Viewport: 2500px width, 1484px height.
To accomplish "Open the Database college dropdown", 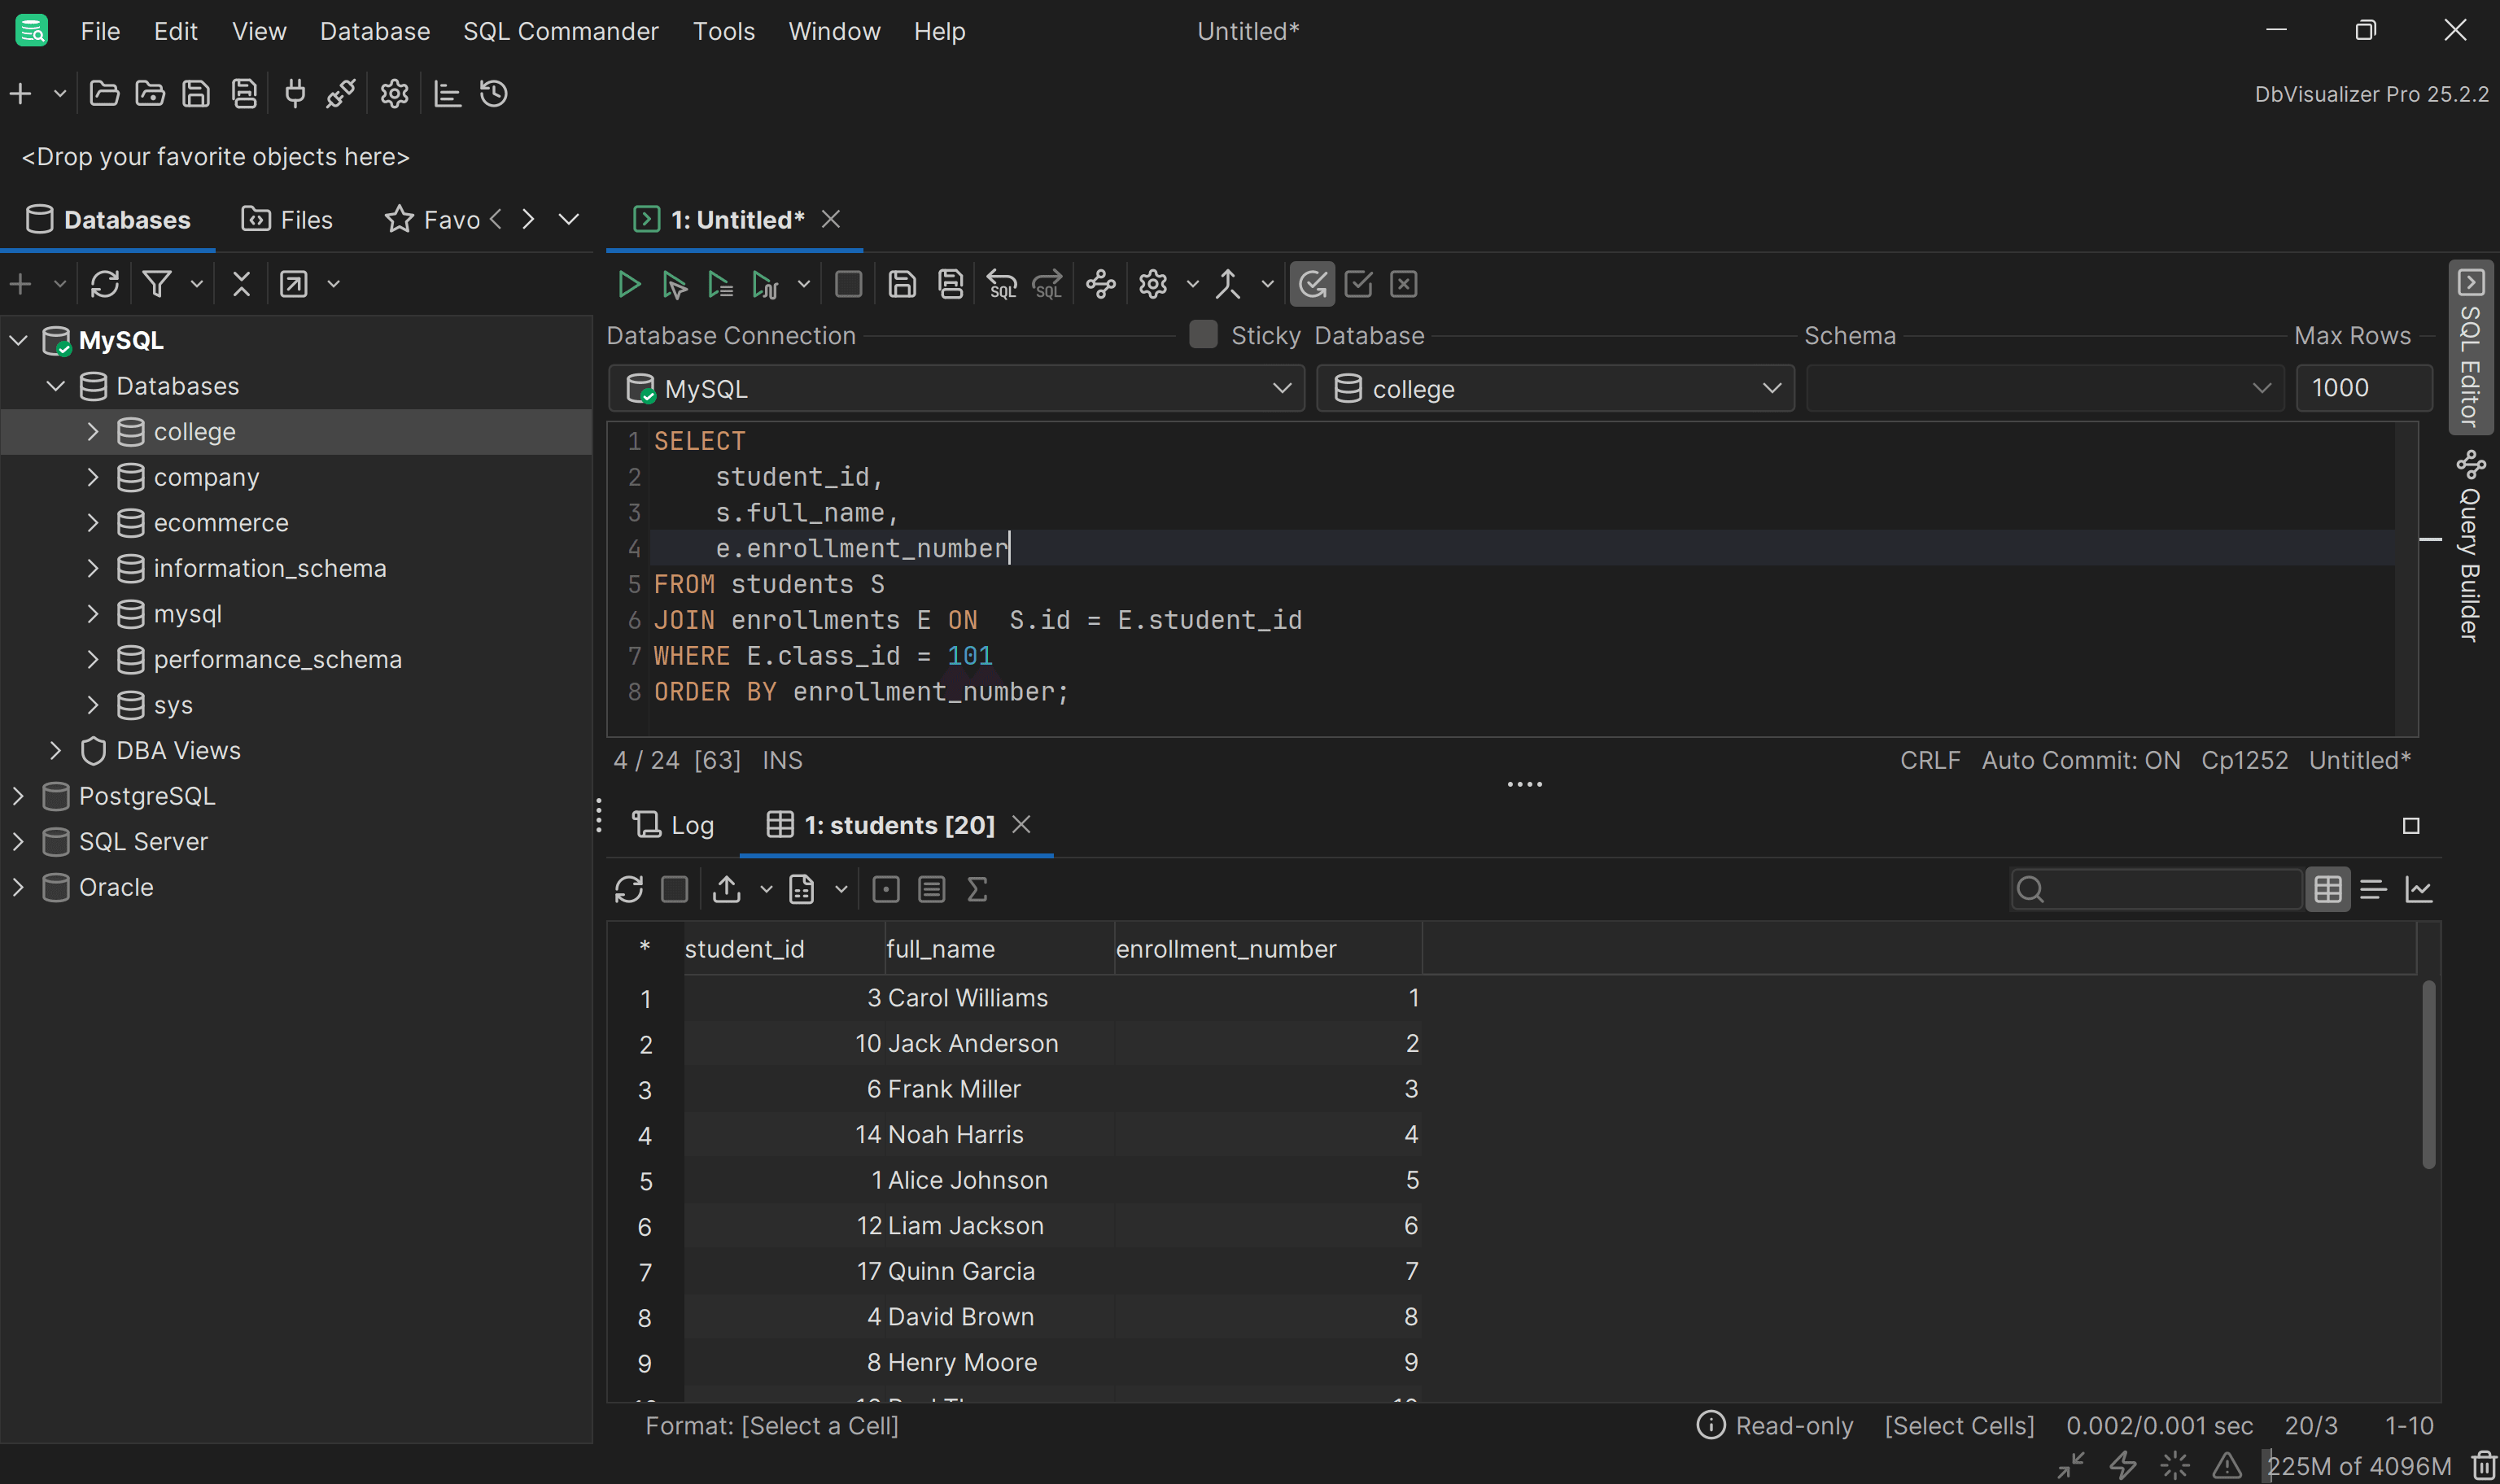I will tap(1555, 388).
